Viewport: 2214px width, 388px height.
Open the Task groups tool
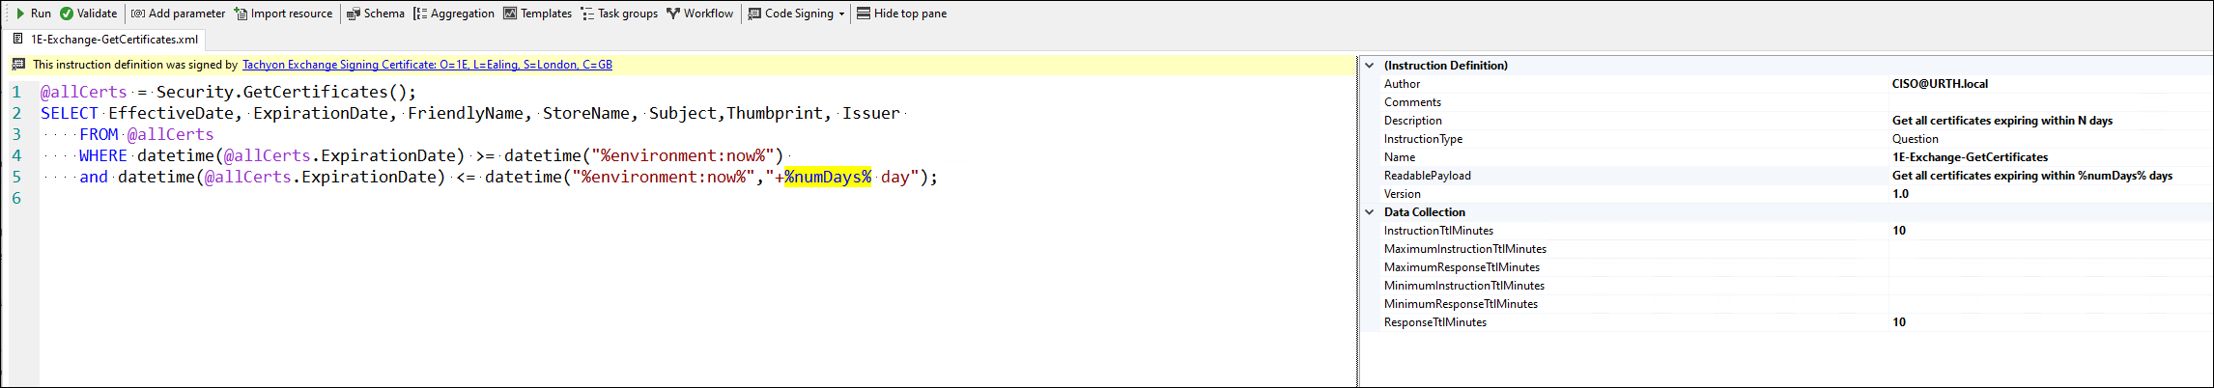(619, 14)
